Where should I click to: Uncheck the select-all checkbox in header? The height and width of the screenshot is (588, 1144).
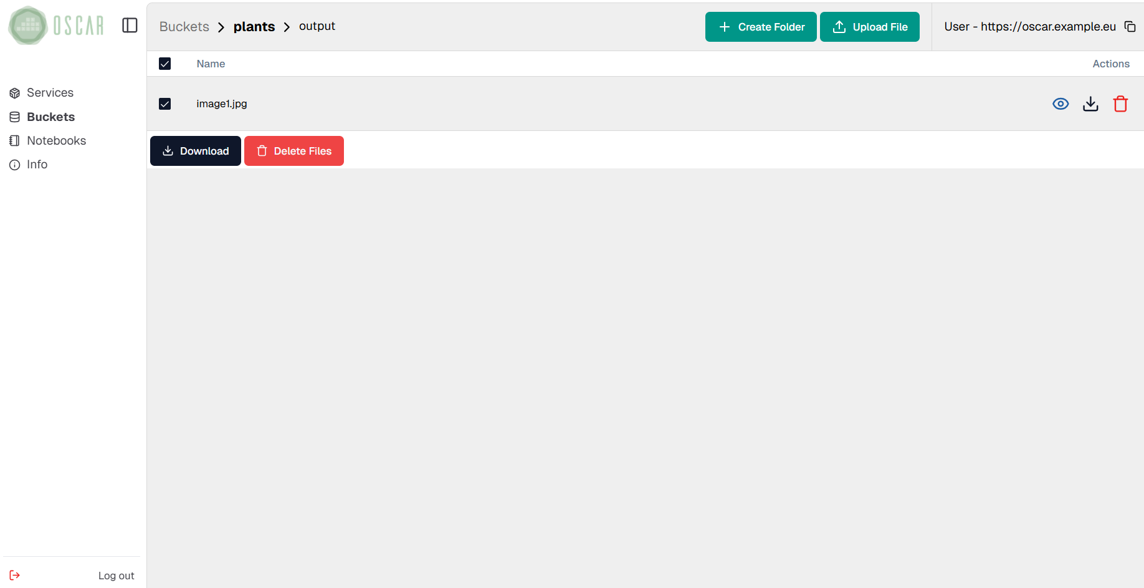coord(164,64)
